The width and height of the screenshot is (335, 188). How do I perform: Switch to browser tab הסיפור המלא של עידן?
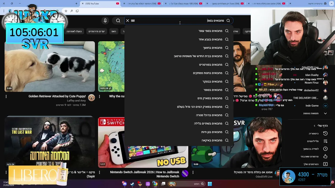[142, 4]
